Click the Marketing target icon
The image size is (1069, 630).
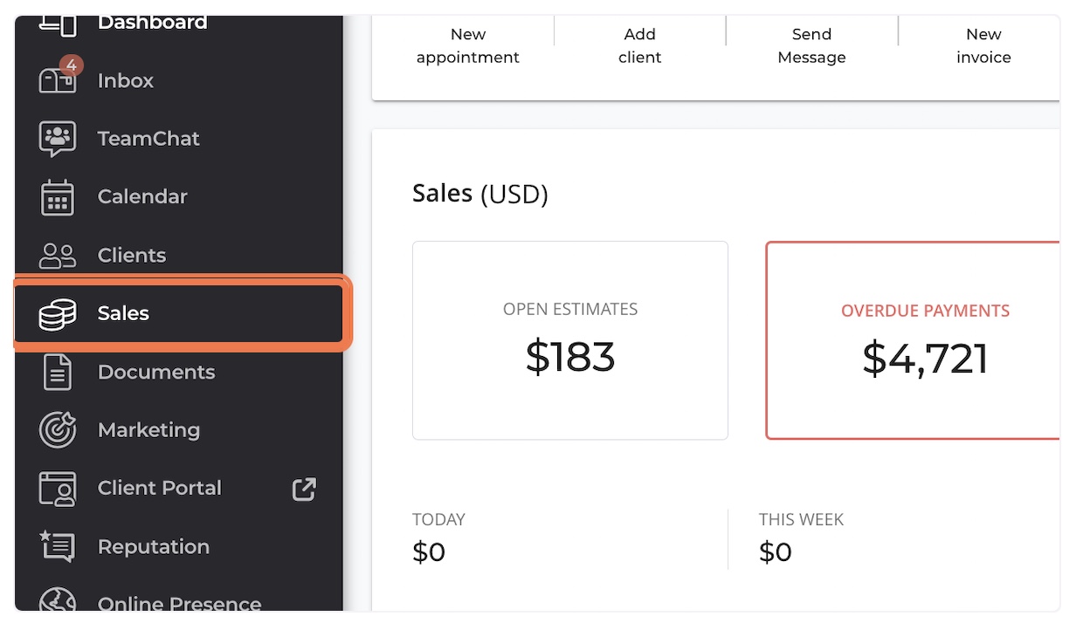click(58, 430)
